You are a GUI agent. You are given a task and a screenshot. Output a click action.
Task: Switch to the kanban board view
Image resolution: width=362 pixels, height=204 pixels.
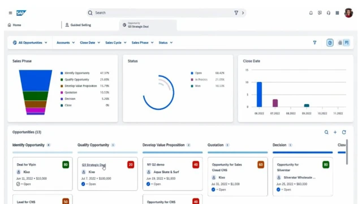(347, 43)
